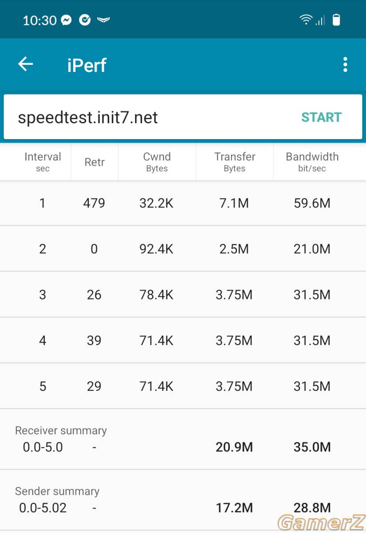Tap the wing-shaped notification icon
Screen dimensions: 366x533
103,20
